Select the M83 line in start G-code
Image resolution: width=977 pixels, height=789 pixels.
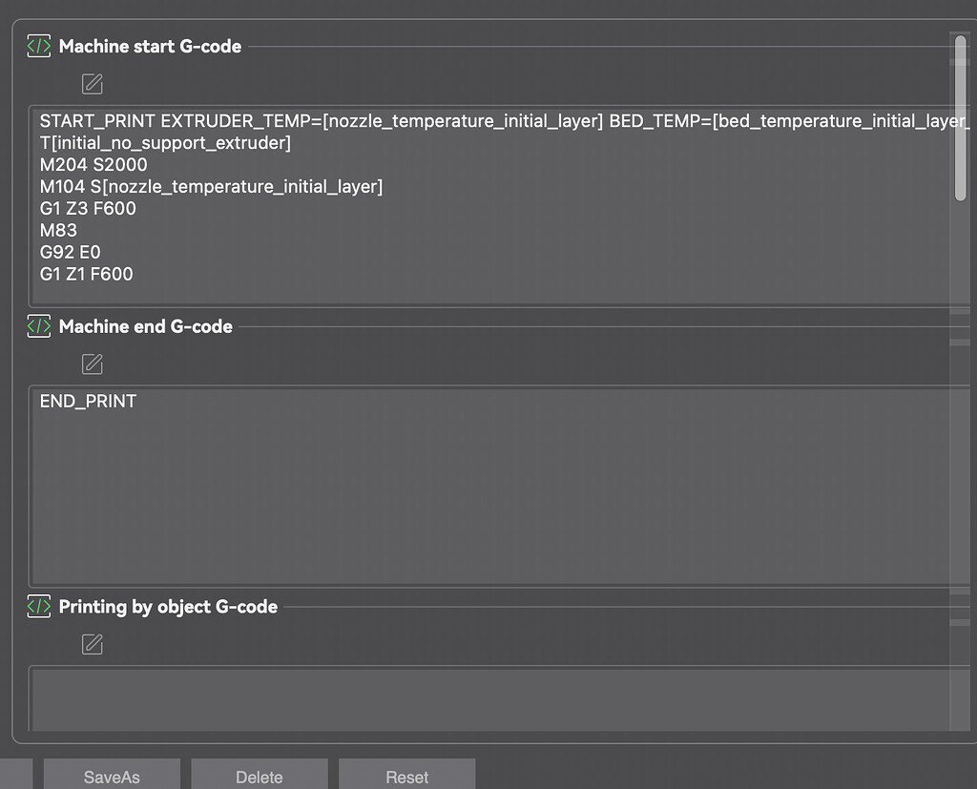[58, 231]
